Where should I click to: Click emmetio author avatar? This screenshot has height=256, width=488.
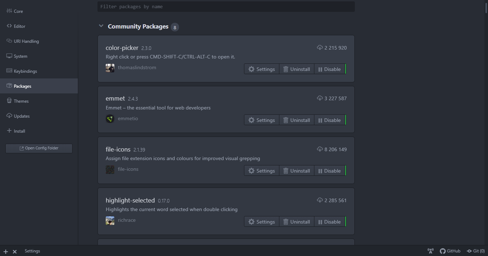tap(110, 119)
